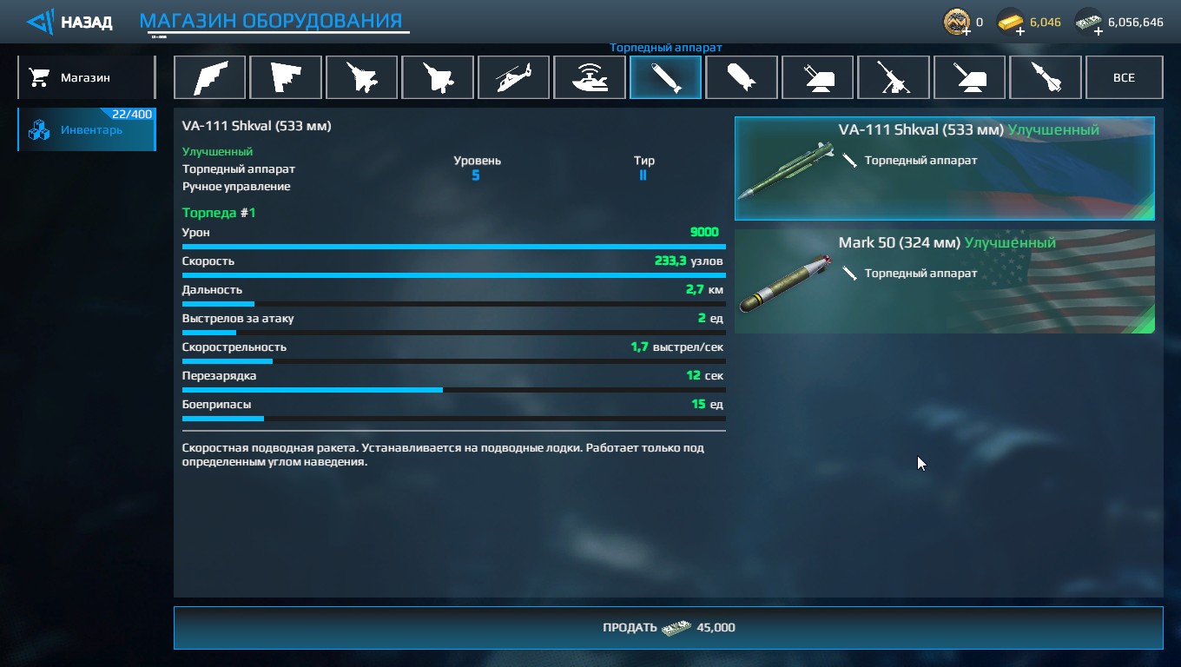The image size is (1181, 667).
Task: Open the Магазин shop section
Action: (x=86, y=77)
